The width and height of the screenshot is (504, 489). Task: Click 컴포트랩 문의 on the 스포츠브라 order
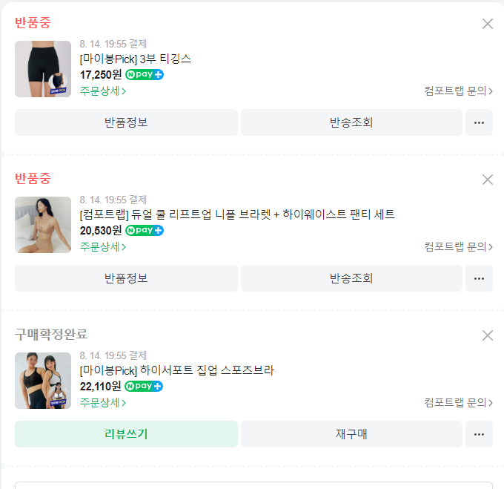tap(458, 403)
